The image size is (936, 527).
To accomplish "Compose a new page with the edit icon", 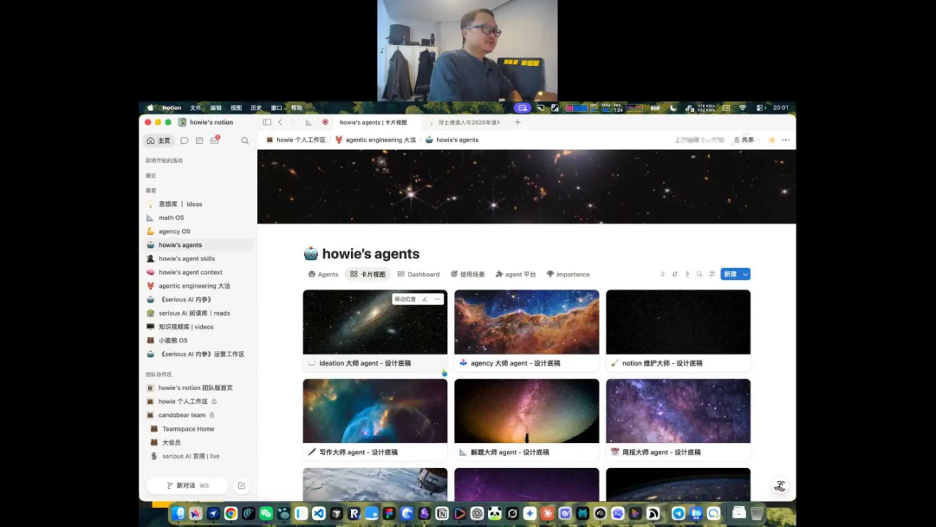I will [x=241, y=485].
